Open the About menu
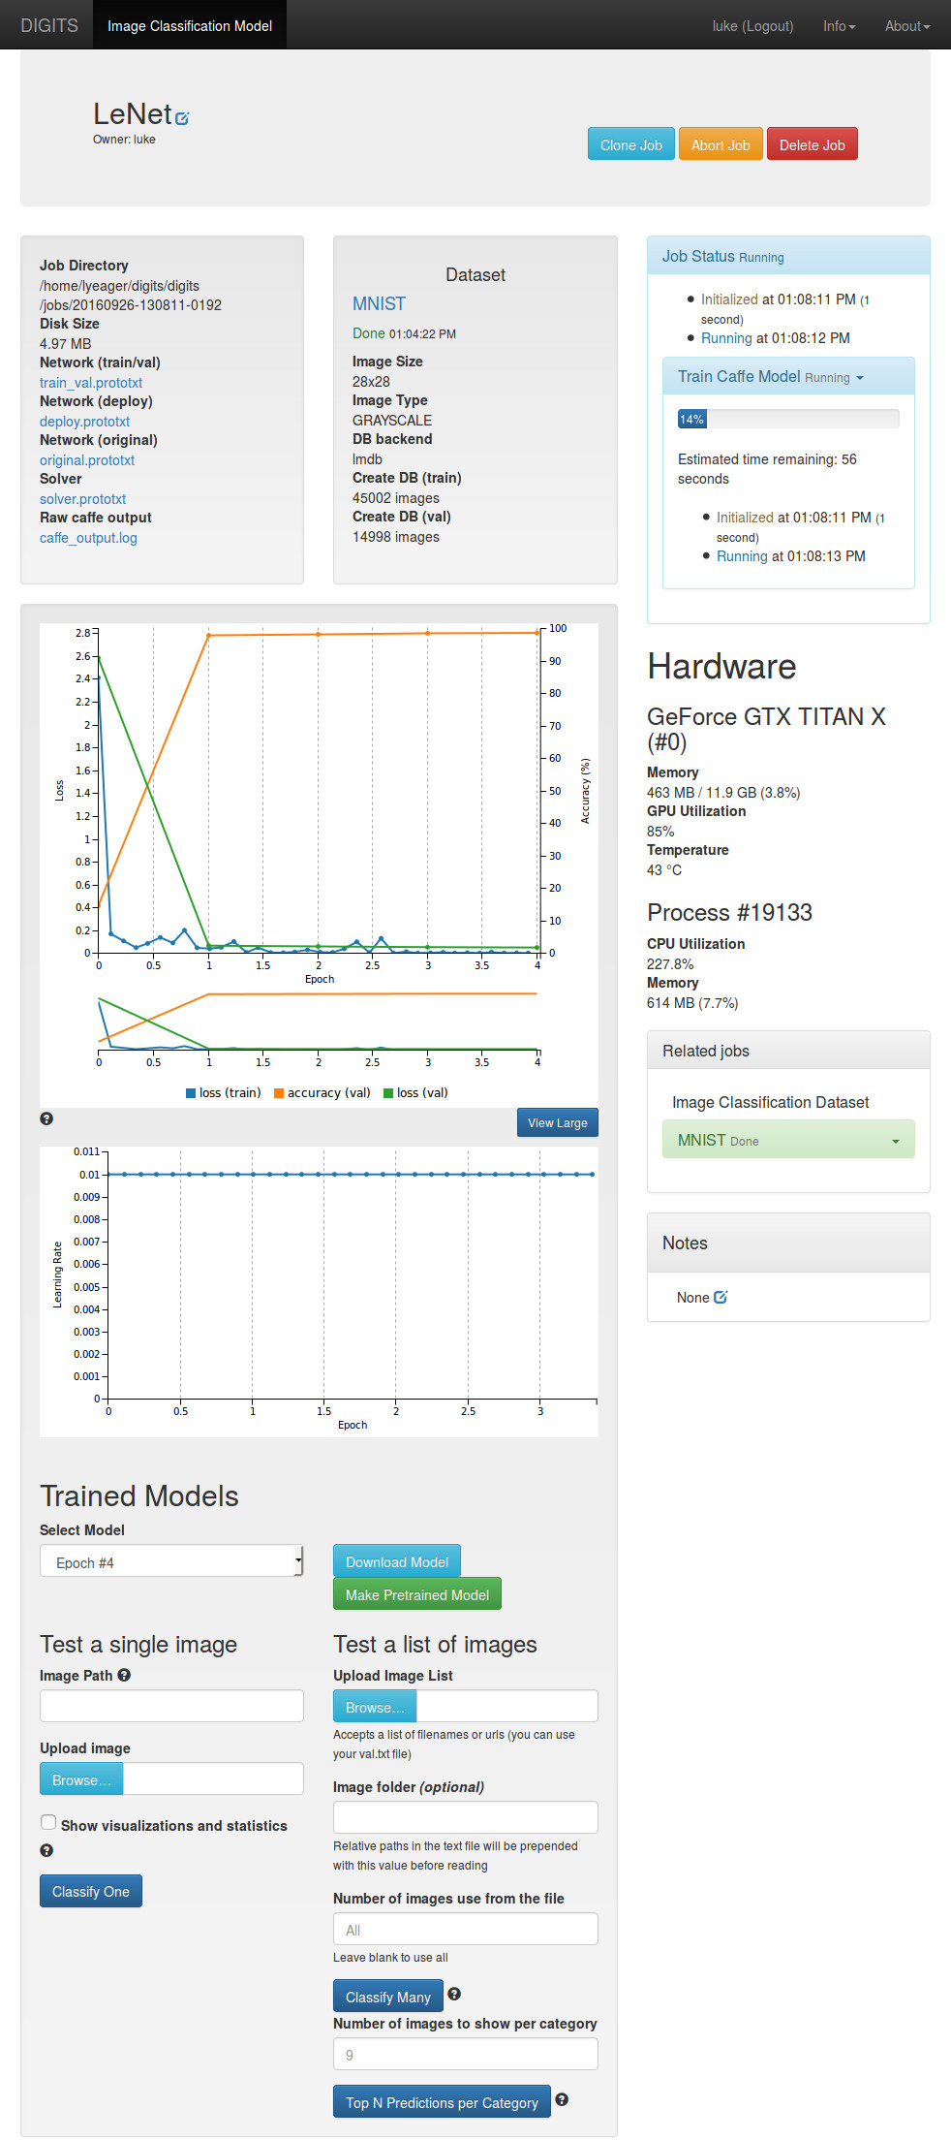 coord(906,26)
